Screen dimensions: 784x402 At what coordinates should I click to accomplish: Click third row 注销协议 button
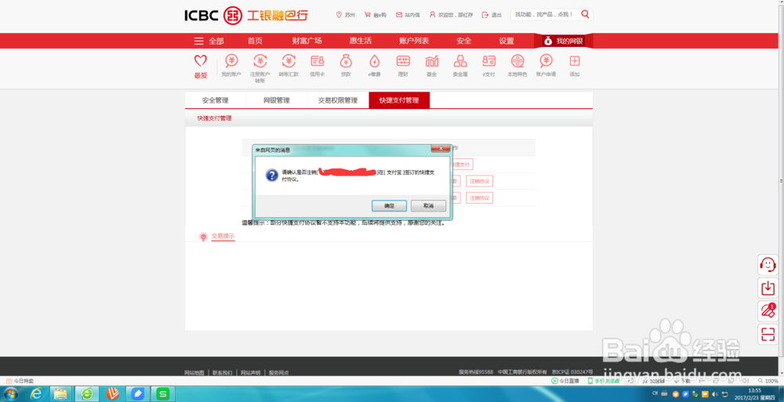point(480,198)
